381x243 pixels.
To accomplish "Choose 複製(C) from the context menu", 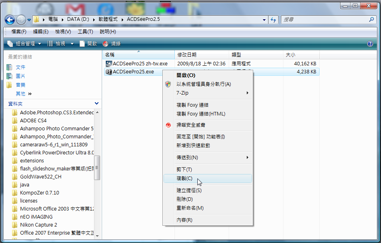I will click(x=208, y=178).
